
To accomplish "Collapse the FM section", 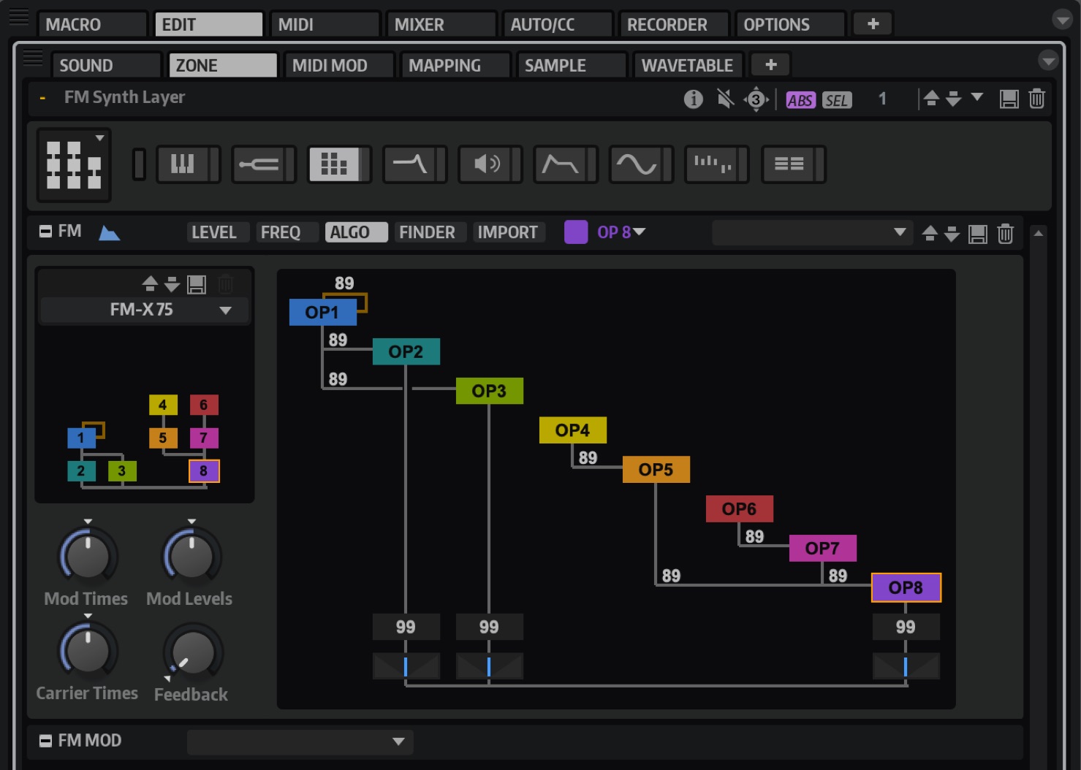I will [x=45, y=232].
